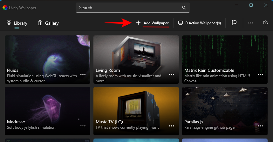Click 'Matrix like rain animation' description
This screenshot has width=273, height=142.
[x=217, y=78]
